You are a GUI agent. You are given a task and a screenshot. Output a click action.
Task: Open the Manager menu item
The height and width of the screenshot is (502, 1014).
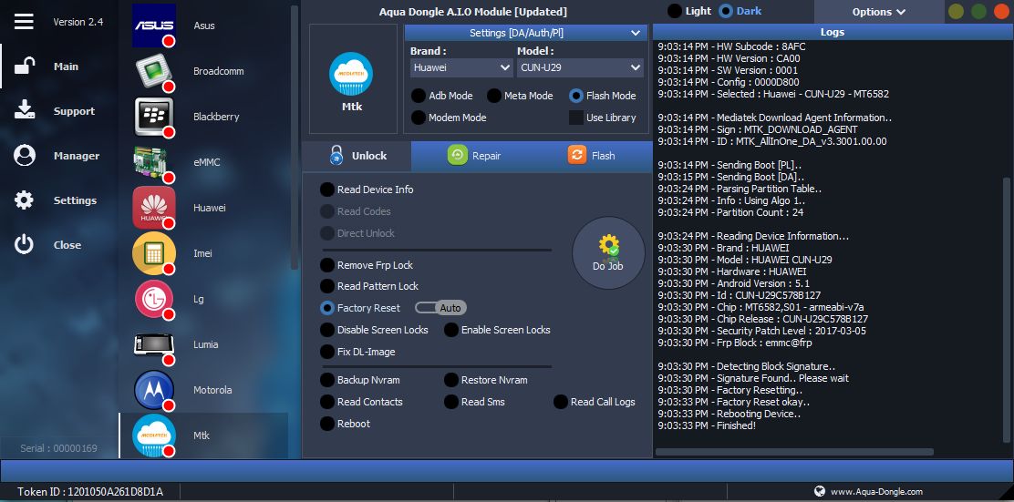coord(59,156)
